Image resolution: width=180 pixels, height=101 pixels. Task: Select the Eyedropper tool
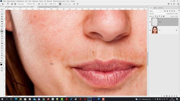(x=2, y=24)
